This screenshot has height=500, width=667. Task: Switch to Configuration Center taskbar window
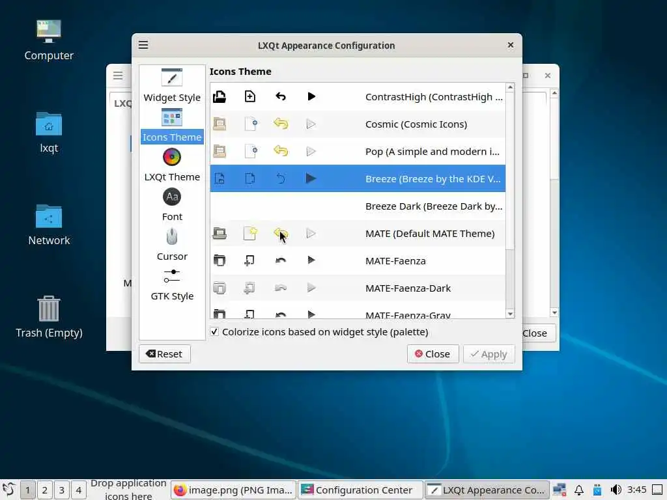[x=360, y=490]
